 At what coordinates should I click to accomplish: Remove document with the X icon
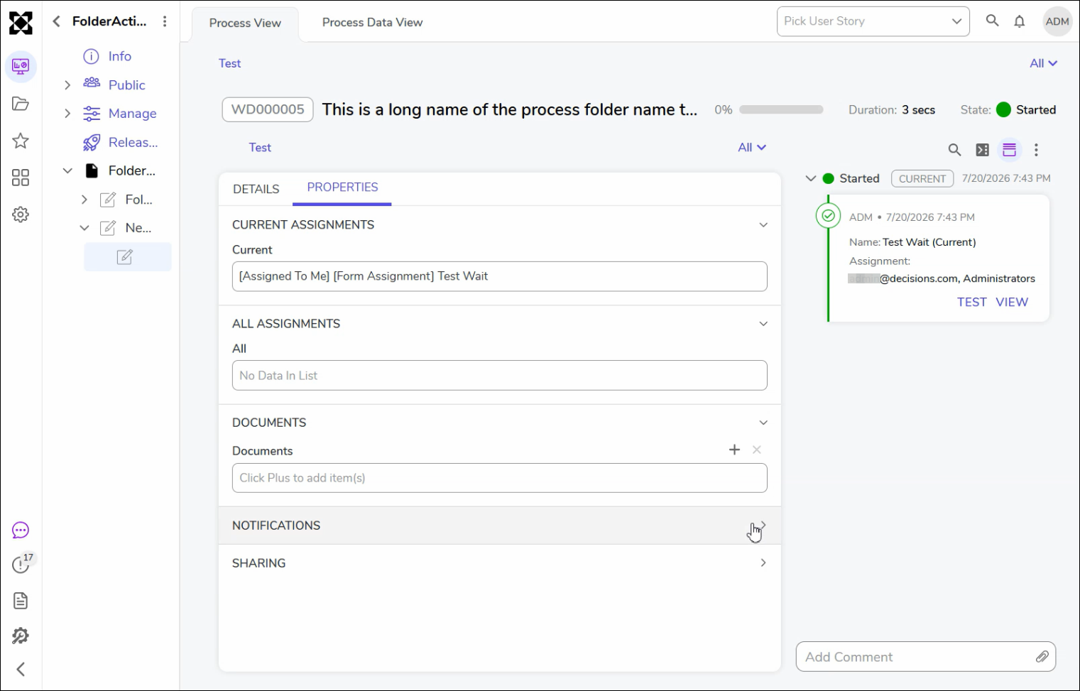tap(757, 450)
